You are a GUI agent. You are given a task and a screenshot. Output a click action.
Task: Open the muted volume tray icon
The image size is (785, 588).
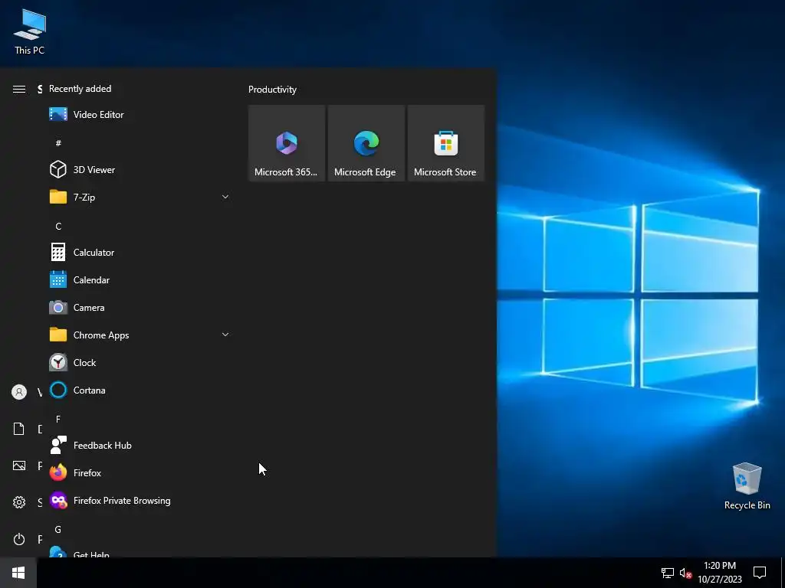click(685, 573)
